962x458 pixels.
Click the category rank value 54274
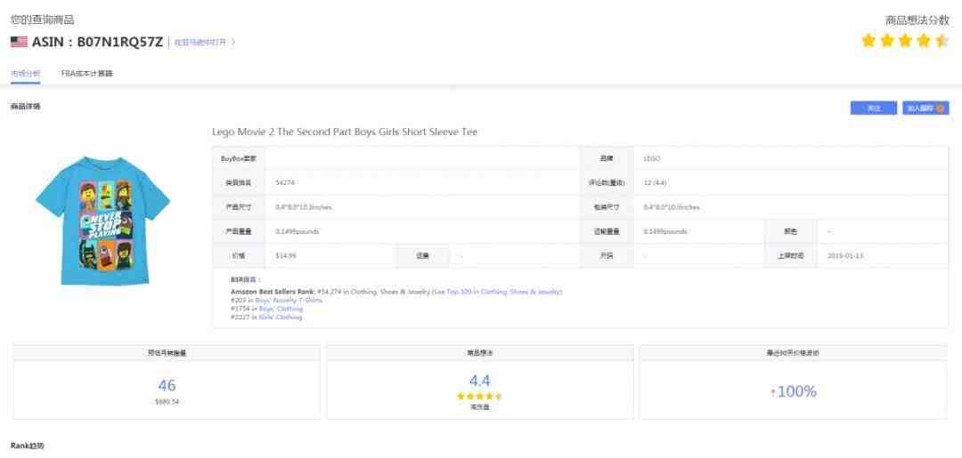pos(285,182)
